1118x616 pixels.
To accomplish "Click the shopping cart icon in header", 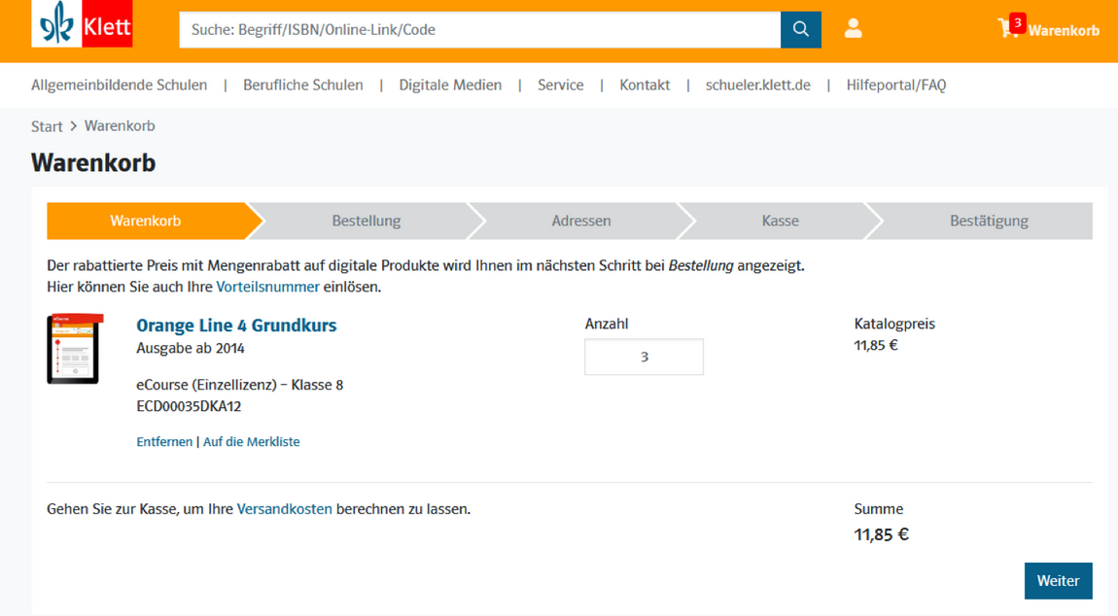I will point(1010,28).
